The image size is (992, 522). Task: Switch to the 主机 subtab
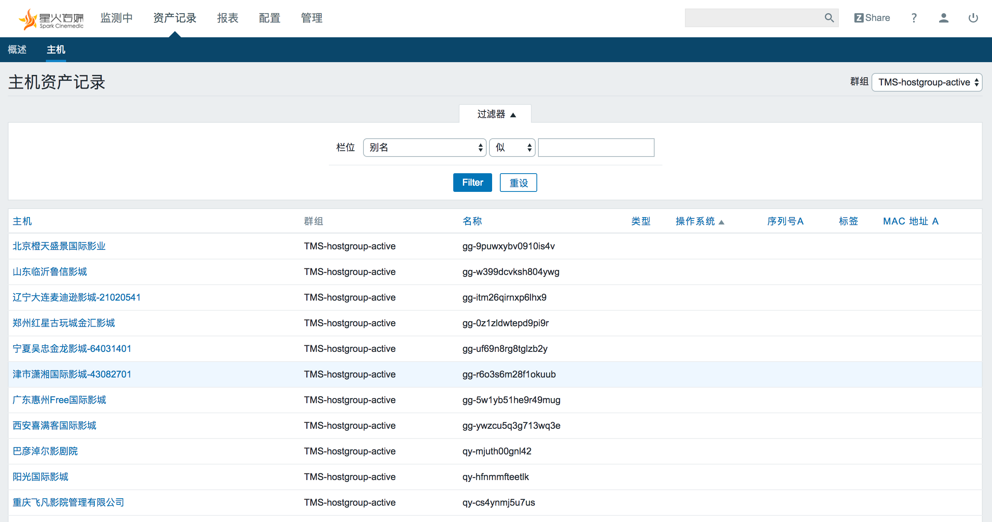tap(56, 50)
